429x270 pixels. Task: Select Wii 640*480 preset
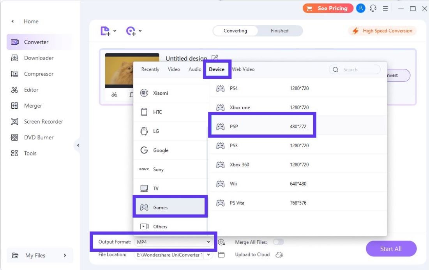298,184
